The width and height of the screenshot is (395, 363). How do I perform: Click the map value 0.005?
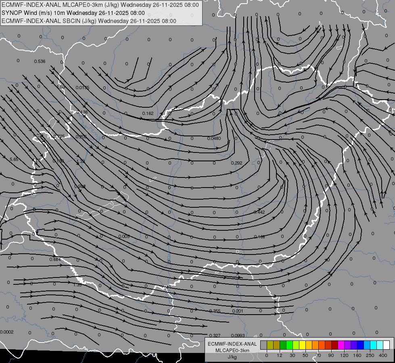point(124,236)
